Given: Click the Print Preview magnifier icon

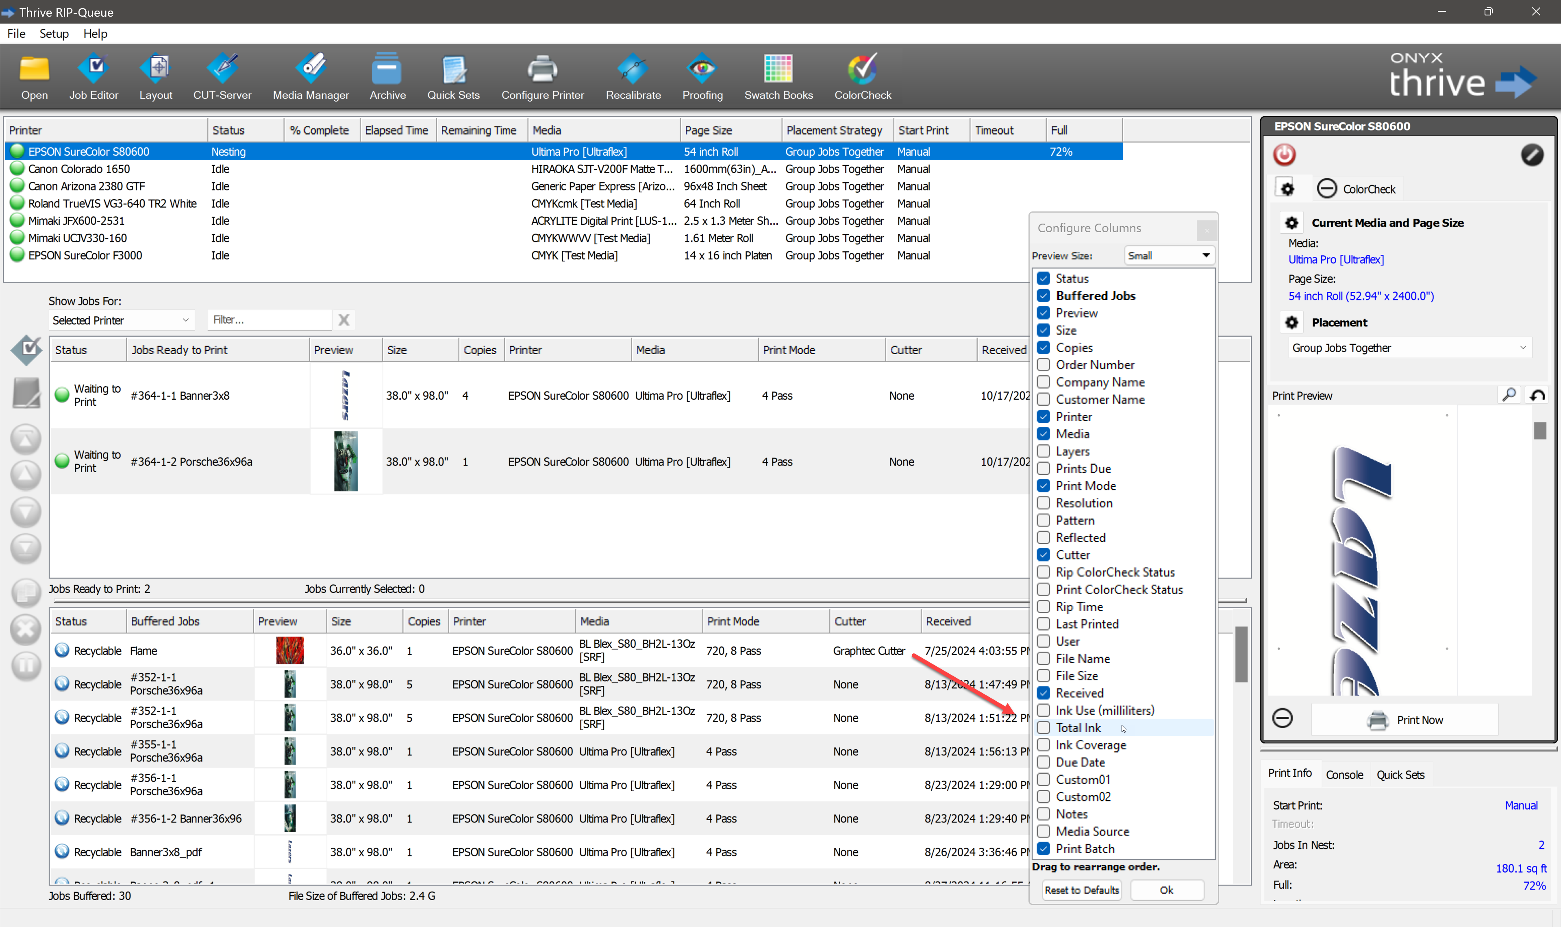Looking at the screenshot, I should click(x=1509, y=395).
